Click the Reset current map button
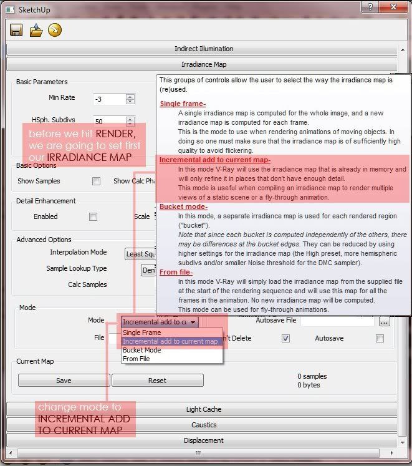Viewport: 412px width, 466px height. (x=158, y=381)
